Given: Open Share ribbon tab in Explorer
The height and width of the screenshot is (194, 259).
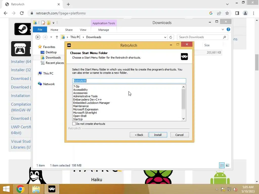Looking at the screenshot, I should pos(69,30).
